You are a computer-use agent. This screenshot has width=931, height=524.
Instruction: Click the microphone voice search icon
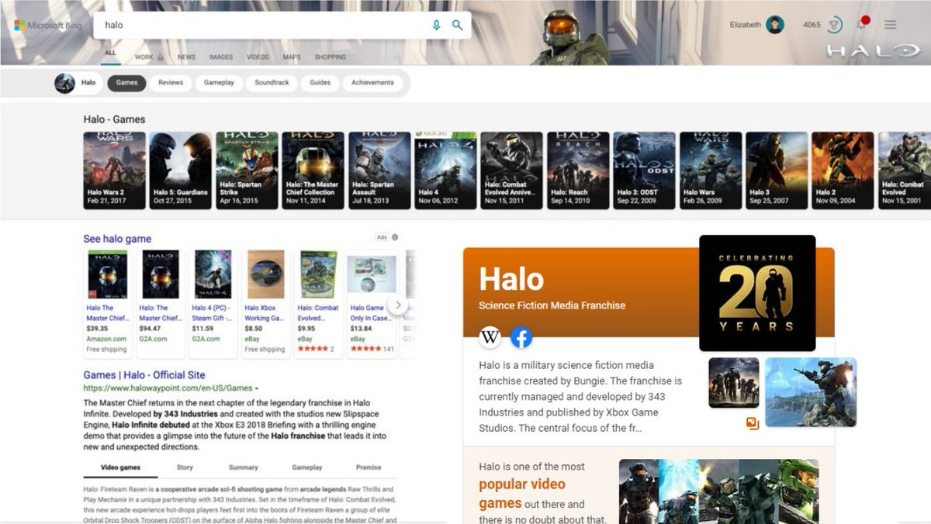(435, 24)
